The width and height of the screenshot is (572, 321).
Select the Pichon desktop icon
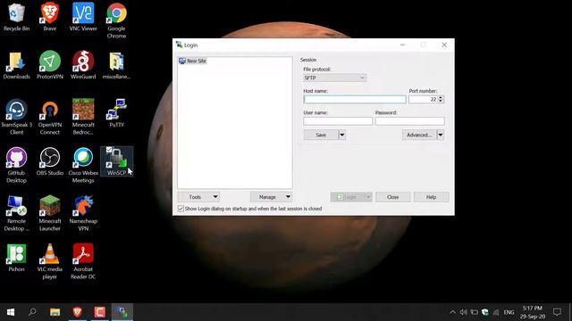coord(16,258)
